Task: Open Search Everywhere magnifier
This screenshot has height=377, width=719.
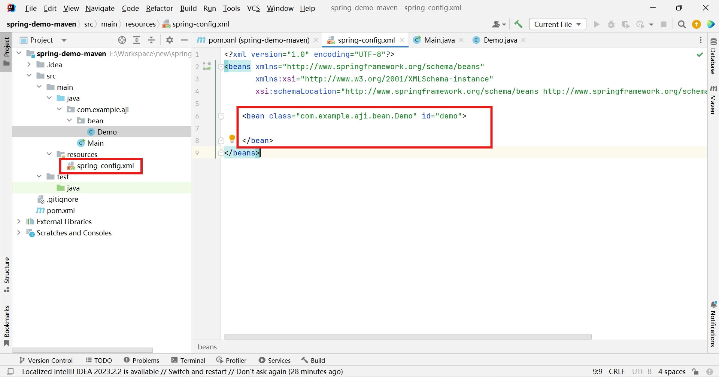Action: tap(682, 24)
